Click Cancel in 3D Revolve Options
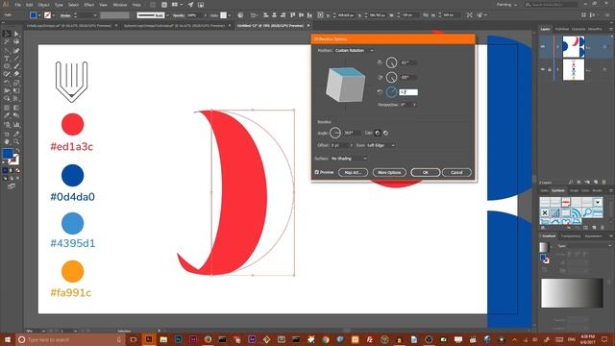 (x=456, y=173)
